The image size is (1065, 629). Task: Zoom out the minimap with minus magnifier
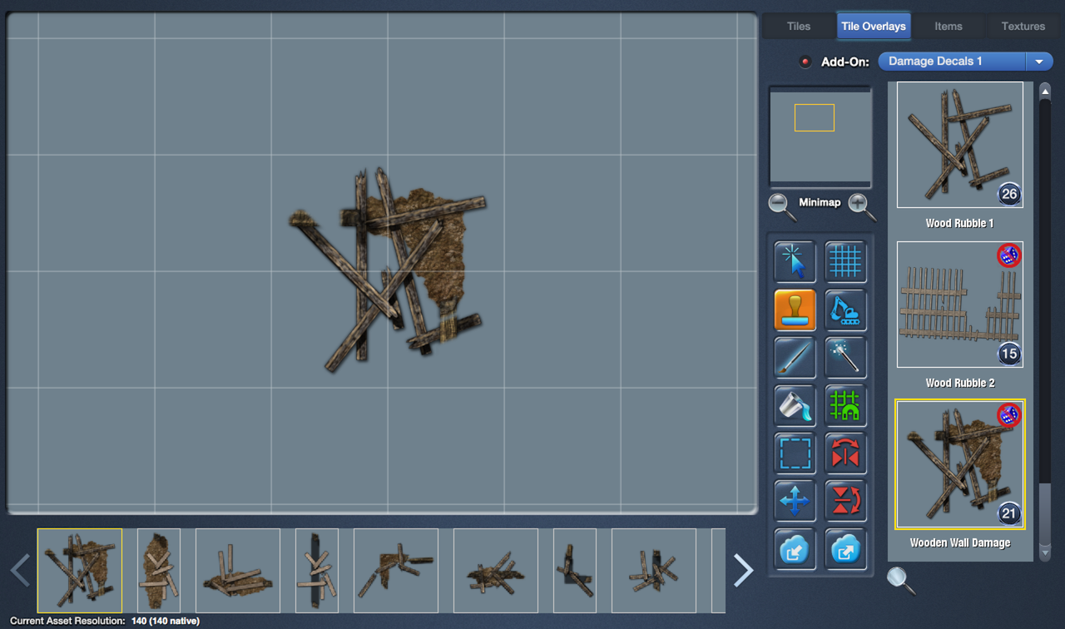781,205
